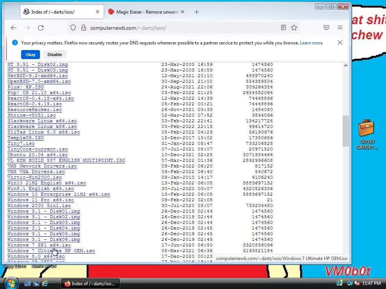Switch to the Magic Eraser tab
This screenshot has width=386, height=289.
[x=146, y=12]
